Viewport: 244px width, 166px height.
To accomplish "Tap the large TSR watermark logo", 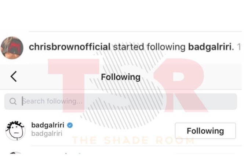I will tap(128, 85).
